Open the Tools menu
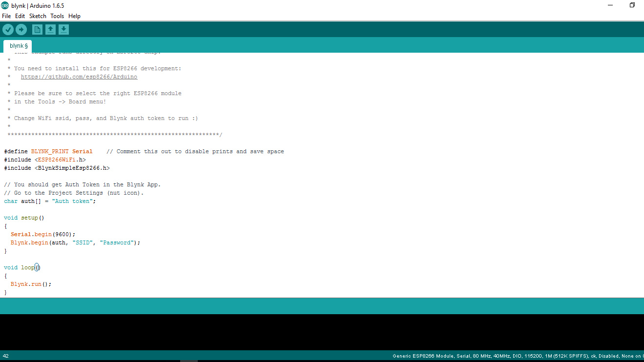The image size is (644, 362). pyautogui.click(x=57, y=16)
